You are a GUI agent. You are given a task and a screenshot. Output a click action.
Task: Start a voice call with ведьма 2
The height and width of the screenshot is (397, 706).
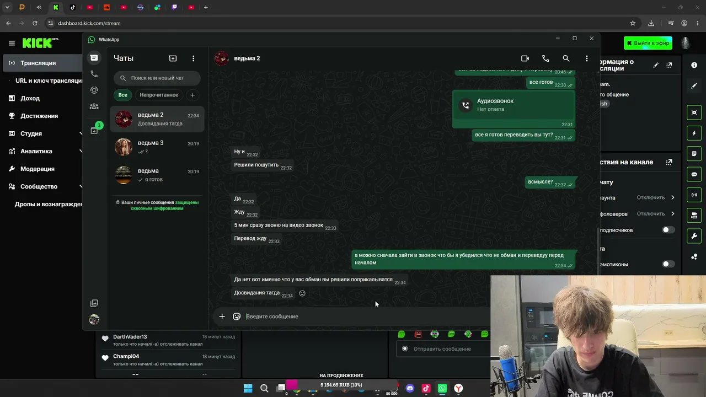click(x=545, y=58)
